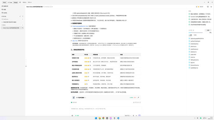This screenshot has height=120, width=214.
Task: Open the second sidebar item below new task
Action: pyautogui.click(x=4, y=10)
